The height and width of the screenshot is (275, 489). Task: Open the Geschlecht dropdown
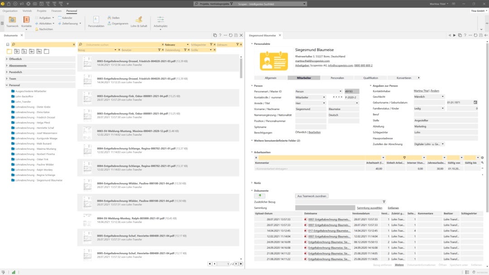pyautogui.click(x=442, y=96)
